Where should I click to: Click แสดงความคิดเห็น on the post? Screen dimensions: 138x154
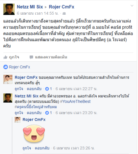[x=51, y=57]
